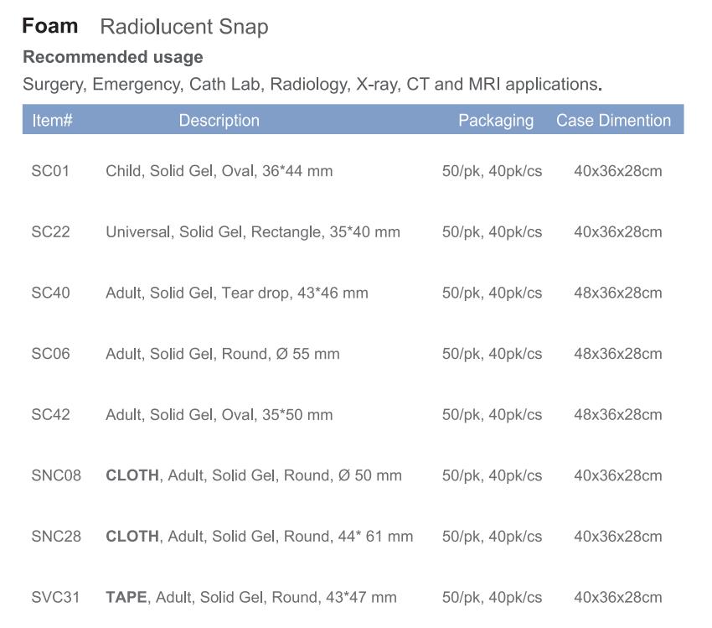Click the Case Dimention column header

click(613, 121)
